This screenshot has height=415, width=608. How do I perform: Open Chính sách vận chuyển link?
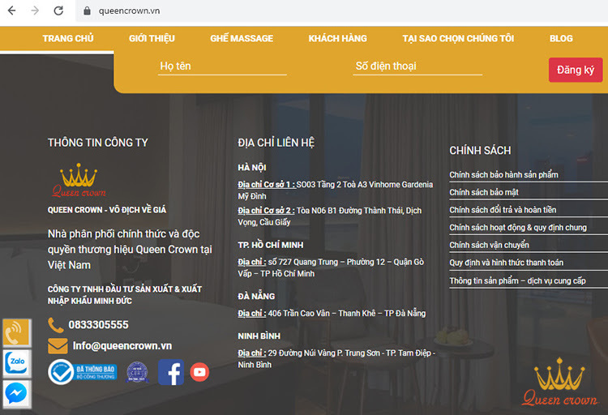point(489,245)
